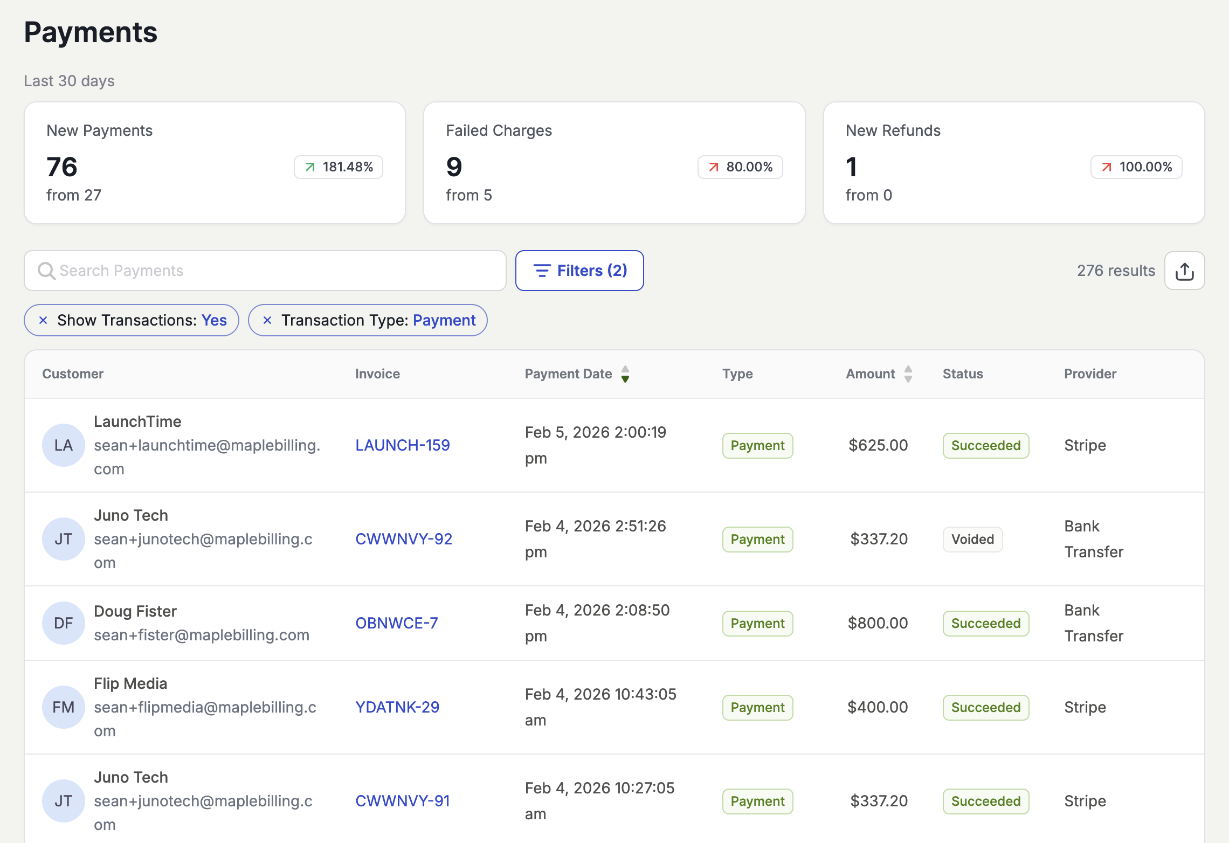Open the Filters (2) panel
Viewport: 1229px width, 843px height.
click(579, 271)
